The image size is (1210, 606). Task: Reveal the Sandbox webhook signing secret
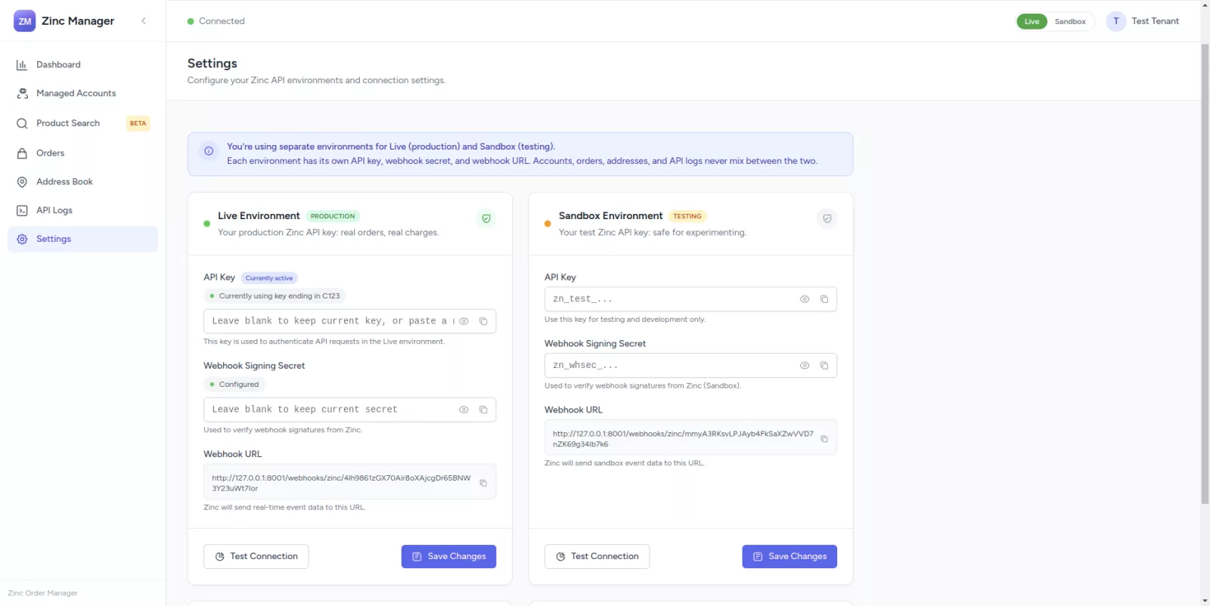coord(805,366)
